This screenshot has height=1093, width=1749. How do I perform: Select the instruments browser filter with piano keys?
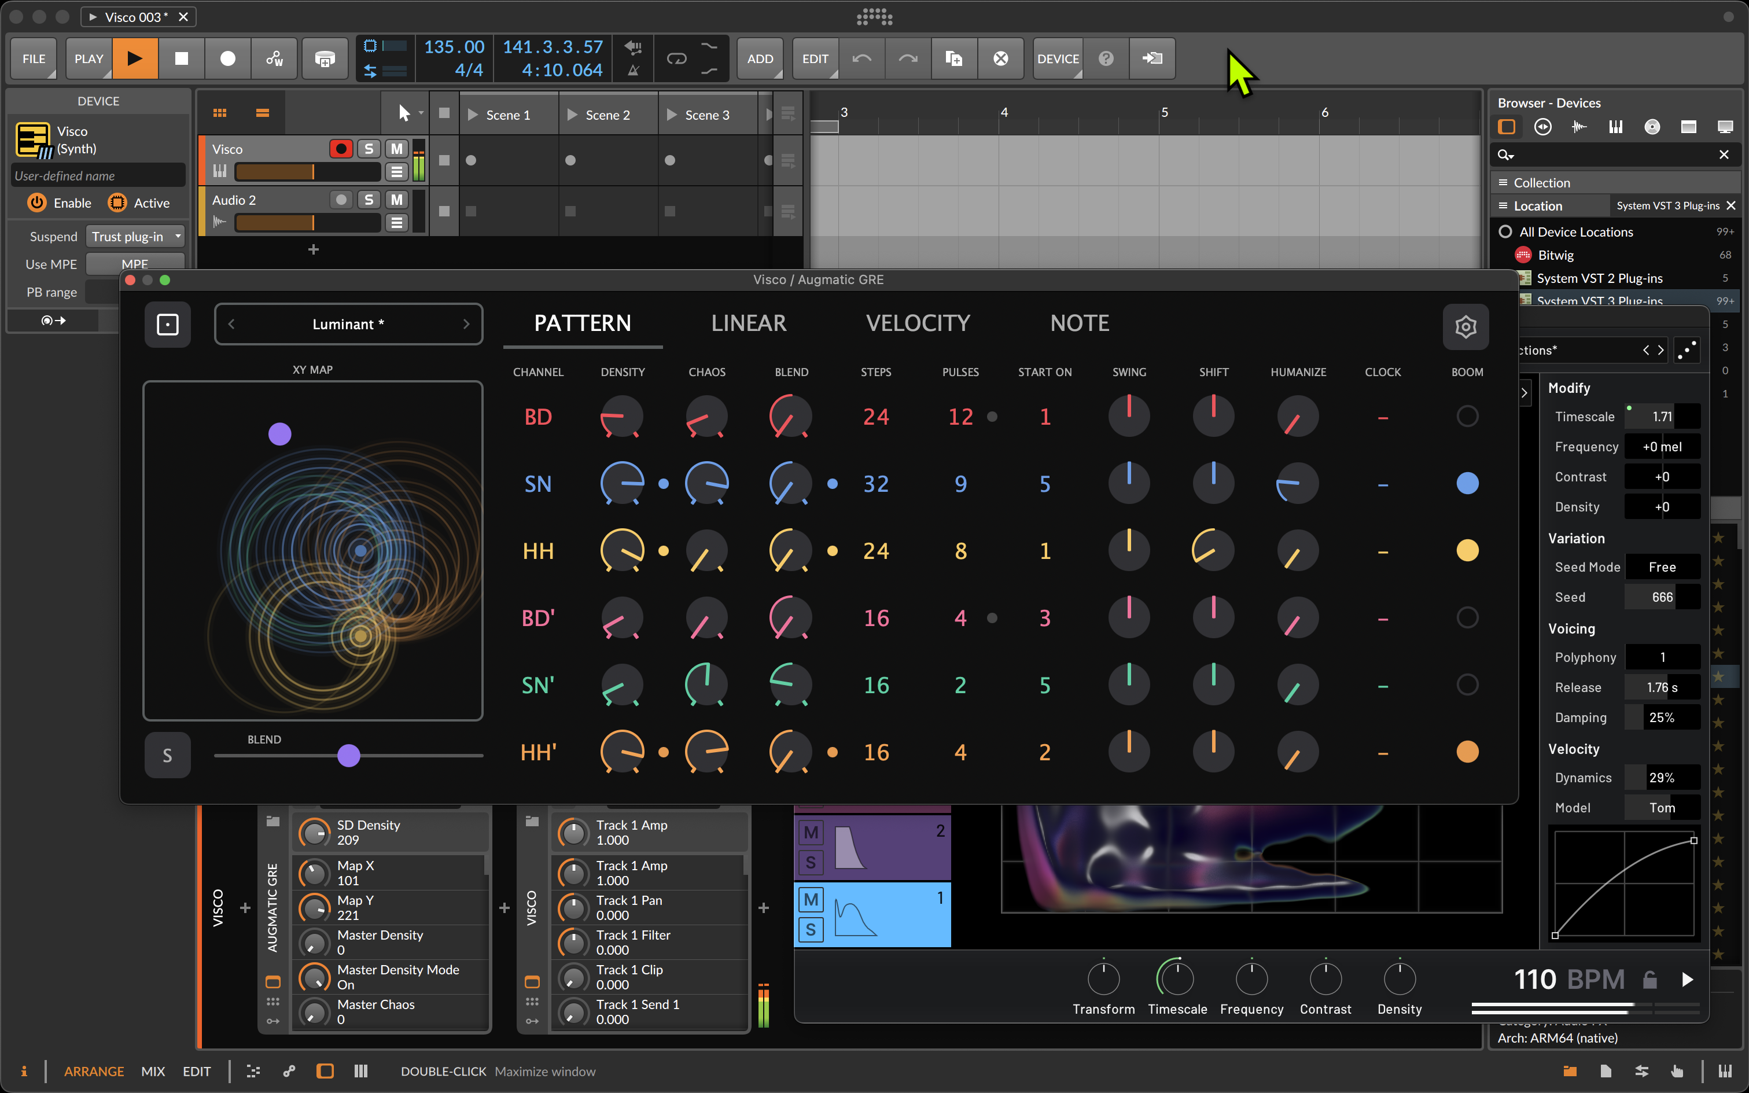point(1616,127)
